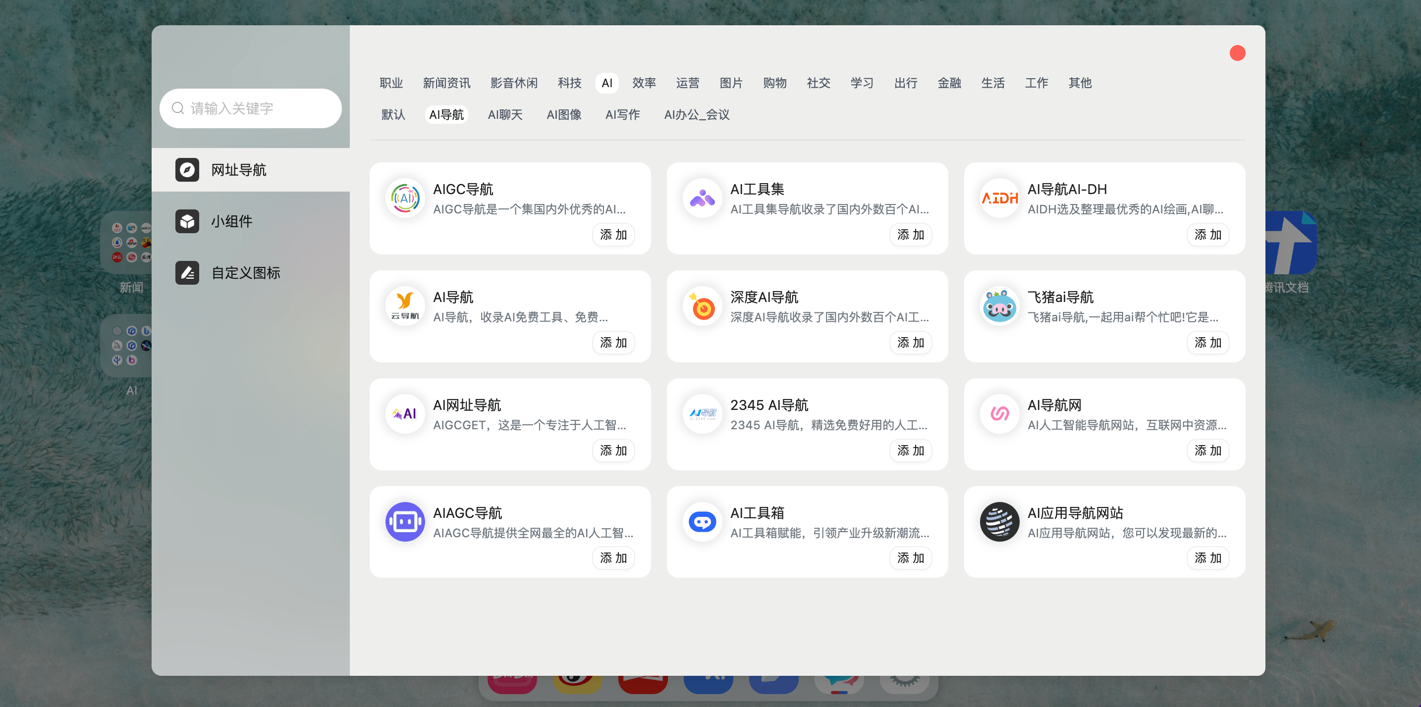
Task: Open the 小组件 sidebar section
Action: tap(250, 221)
